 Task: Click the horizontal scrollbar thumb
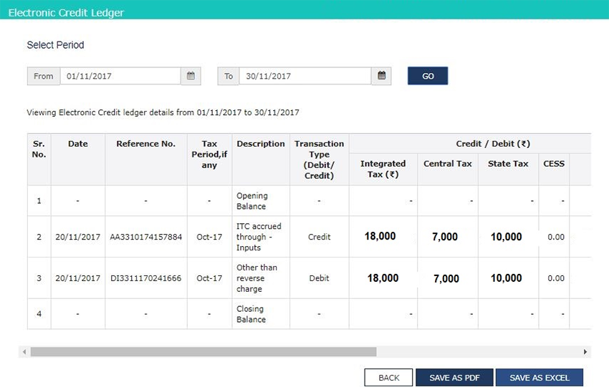click(203, 352)
